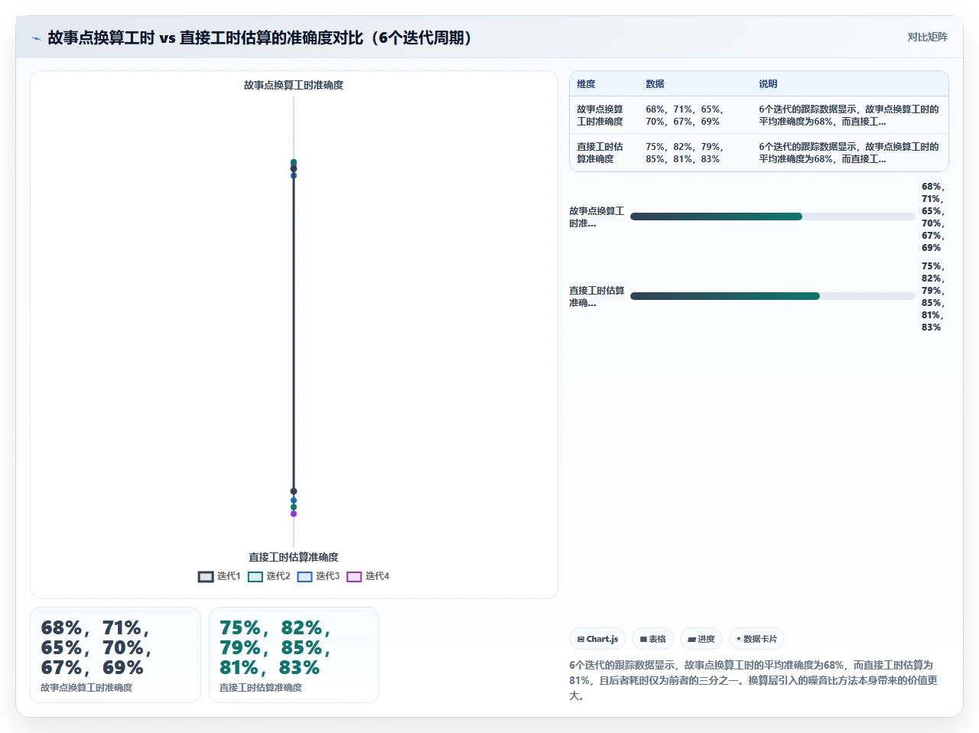Click the 表格 tag
This screenshot has width=979, height=733.
pyautogui.click(x=652, y=639)
